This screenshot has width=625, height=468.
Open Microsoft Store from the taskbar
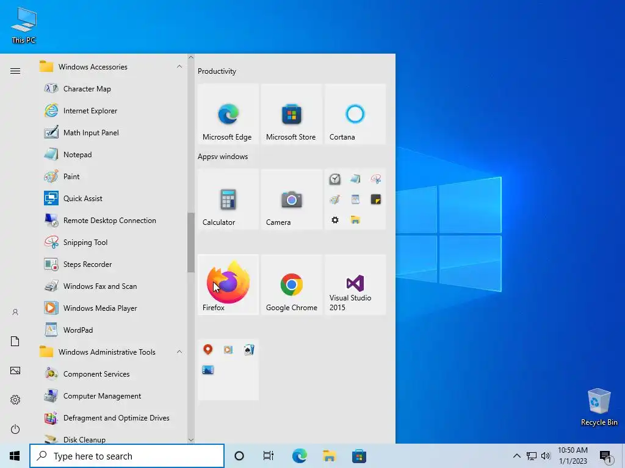point(359,456)
